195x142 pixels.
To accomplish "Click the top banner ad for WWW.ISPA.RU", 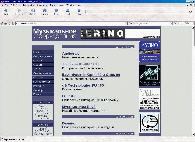I will (121, 33).
